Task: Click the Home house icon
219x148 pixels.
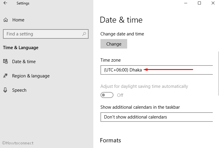Action: click(6, 20)
